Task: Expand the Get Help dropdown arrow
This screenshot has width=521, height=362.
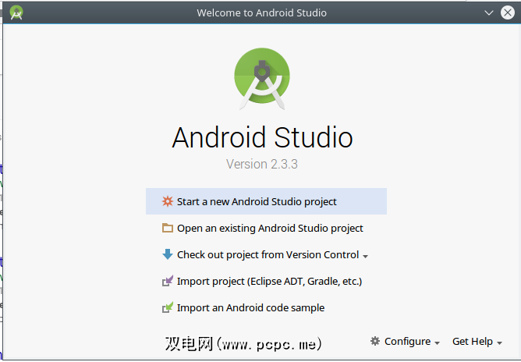Action: click(x=499, y=343)
